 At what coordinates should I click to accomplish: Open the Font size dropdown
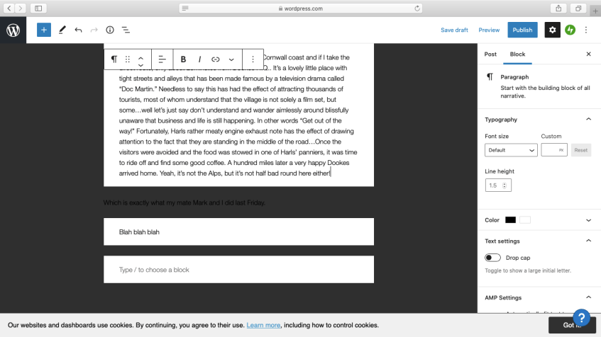coord(511,150)
